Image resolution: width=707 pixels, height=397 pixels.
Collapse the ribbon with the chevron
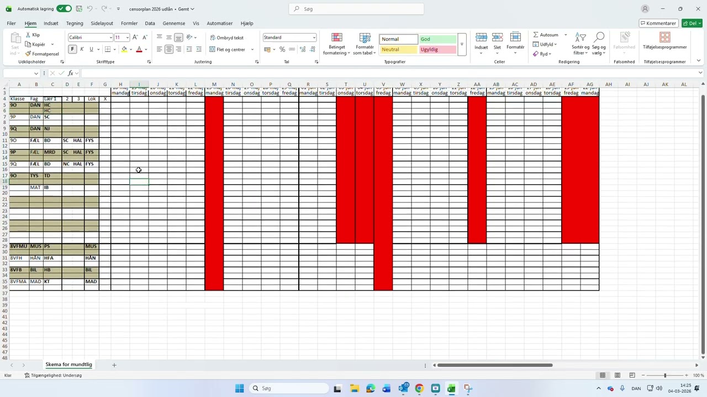click(x=699, y=61)
